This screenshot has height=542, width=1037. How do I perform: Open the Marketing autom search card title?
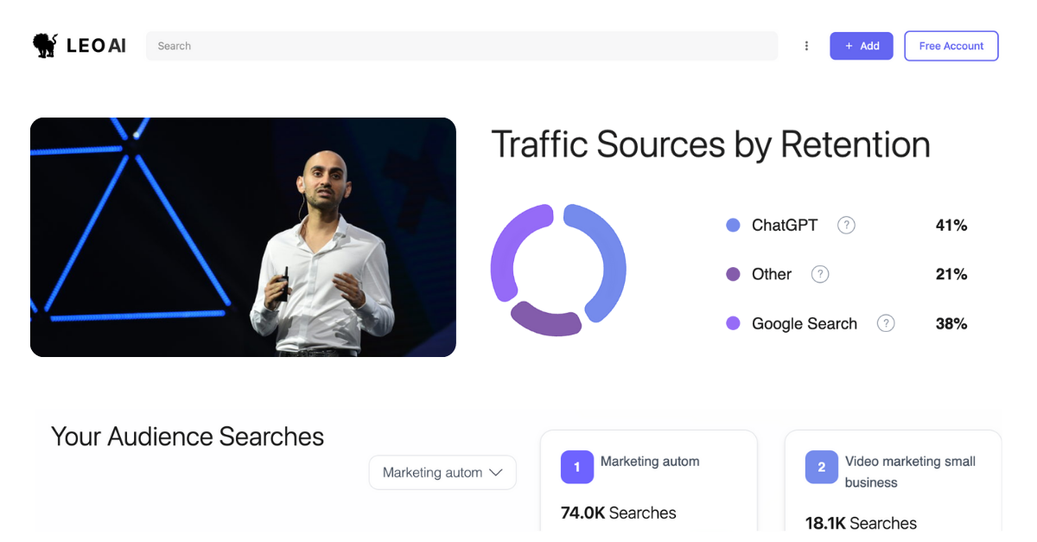coord(650,462)
